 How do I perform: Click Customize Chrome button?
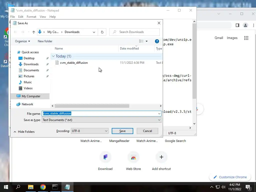(230, 177)
